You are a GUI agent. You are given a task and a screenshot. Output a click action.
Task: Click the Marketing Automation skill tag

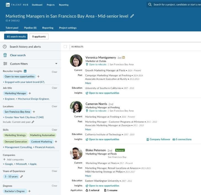point(42,135)
